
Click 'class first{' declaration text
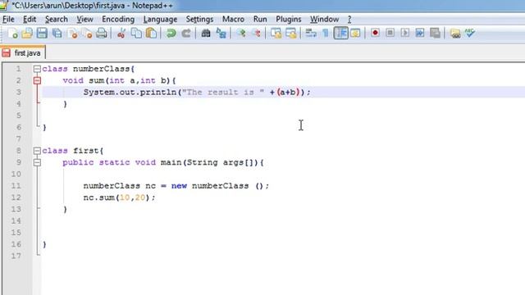tap(73, 151)
